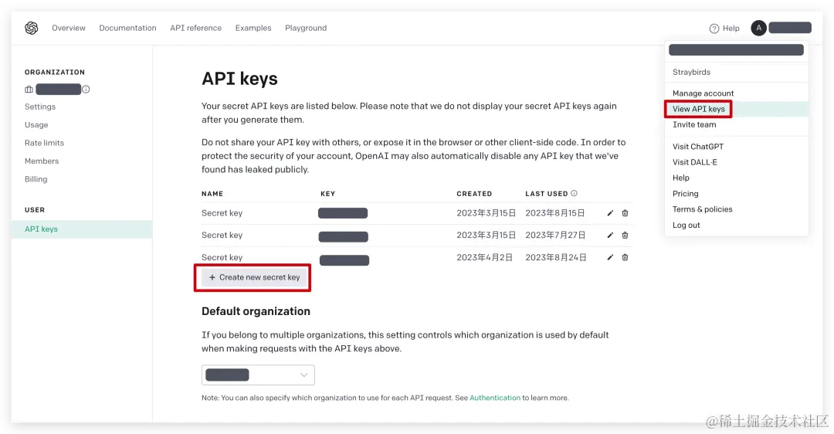Edit the secret key last used 2023年7月27日
The height and width of the screenshot is (434, 834).
click(610, 235)
